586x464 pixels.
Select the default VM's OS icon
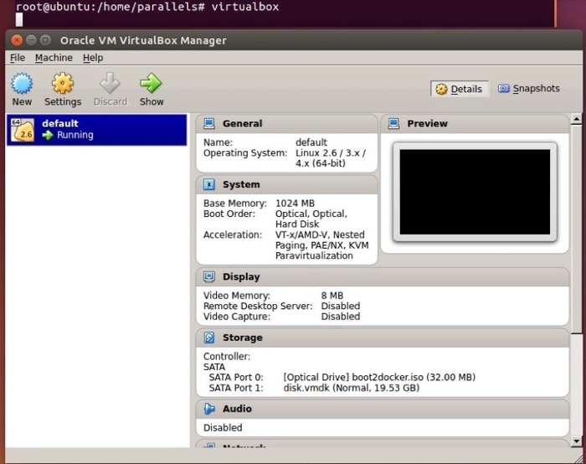23,130
